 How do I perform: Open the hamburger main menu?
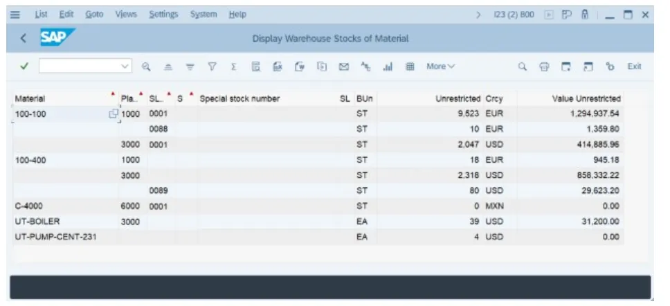tap(15, 15)
